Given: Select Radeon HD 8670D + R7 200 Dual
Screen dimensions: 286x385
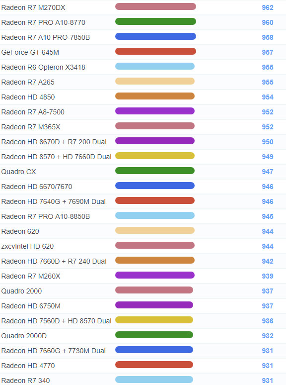Looking at the screenshot, I should tap(54, 142).
